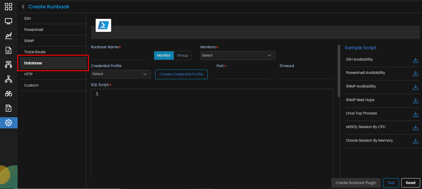Switch the toggle to Group
422x189 pixels.
(182, 55)
